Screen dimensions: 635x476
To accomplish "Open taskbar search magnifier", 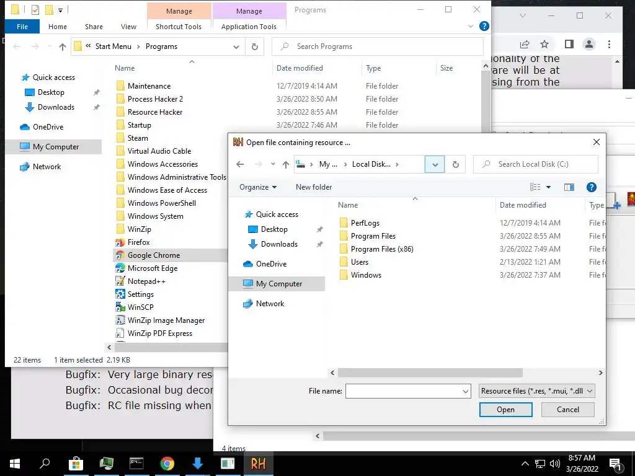I will tap(45, 464).
